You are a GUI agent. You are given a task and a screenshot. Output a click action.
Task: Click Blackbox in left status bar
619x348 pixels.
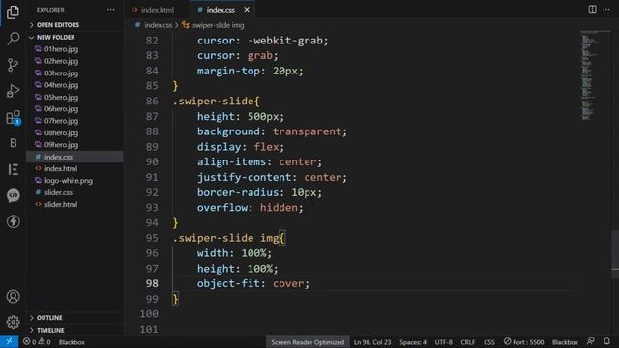(x=72, y=342)
